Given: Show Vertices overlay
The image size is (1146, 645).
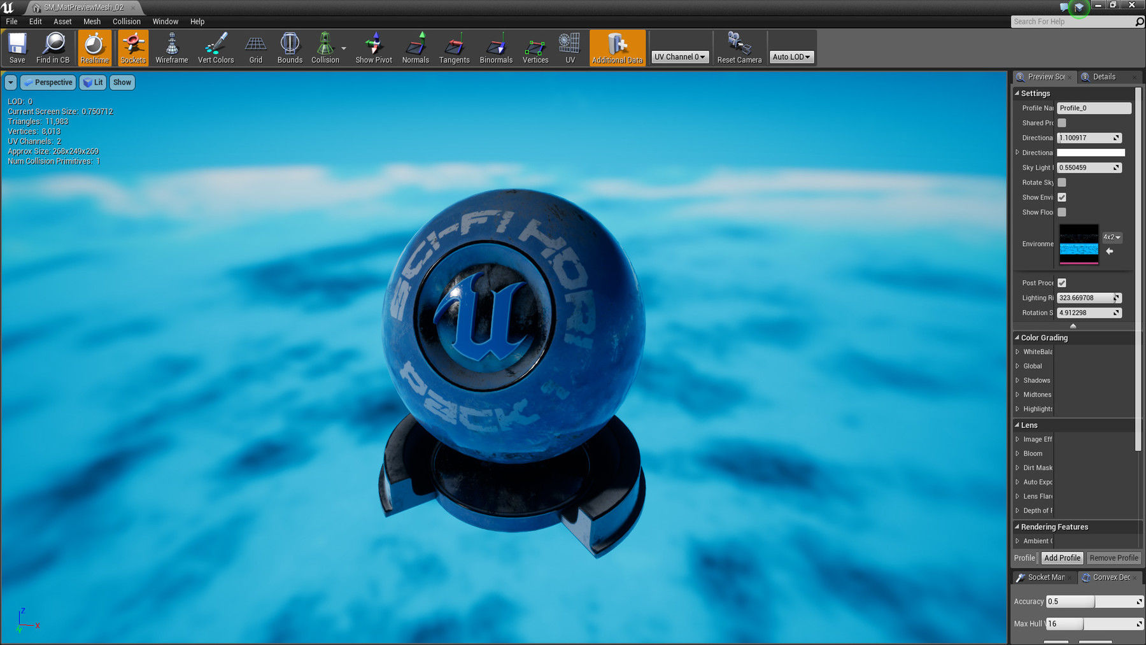Looking at the screenshot, I should click(x=535, y=48).
